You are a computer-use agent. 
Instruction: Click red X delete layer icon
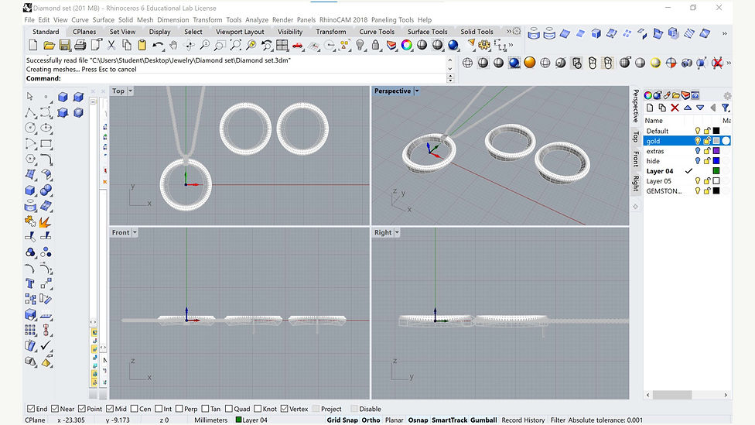pos(675,108)
